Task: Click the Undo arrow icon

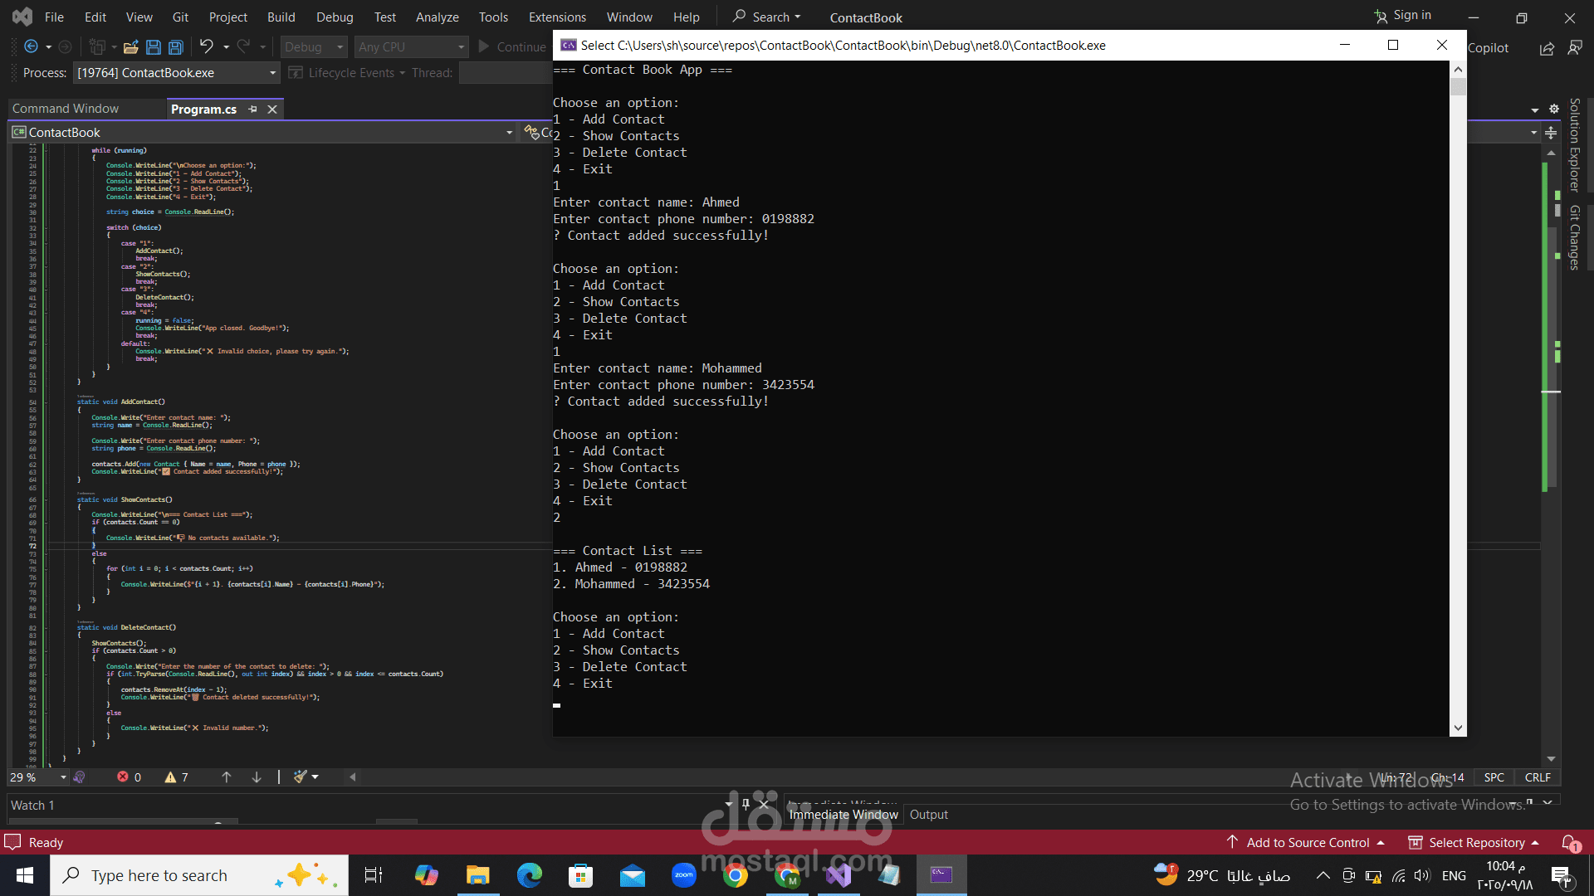Action: (207, 47)
